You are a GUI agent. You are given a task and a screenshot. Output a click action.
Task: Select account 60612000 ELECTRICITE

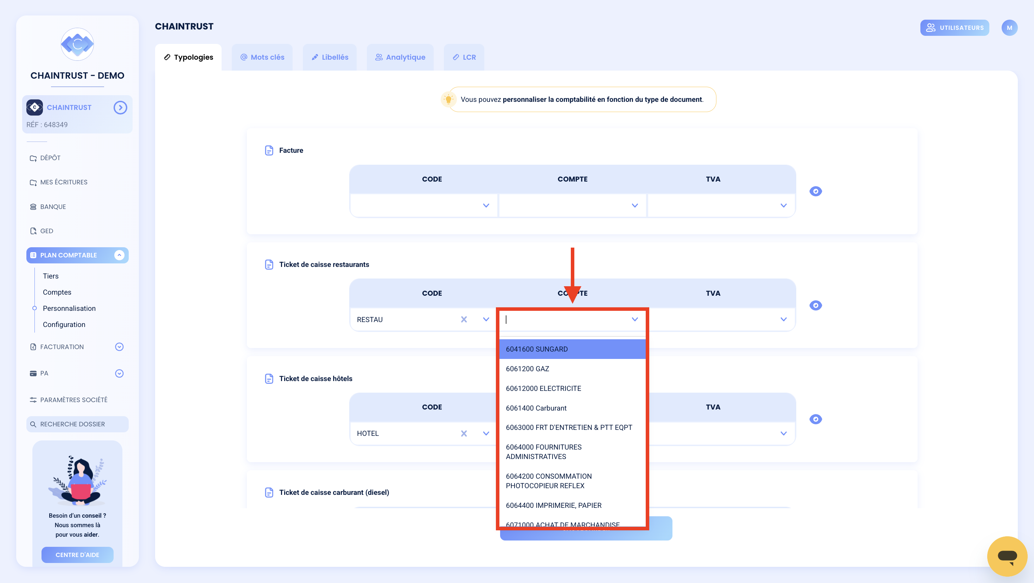click(x=573, y=388)
